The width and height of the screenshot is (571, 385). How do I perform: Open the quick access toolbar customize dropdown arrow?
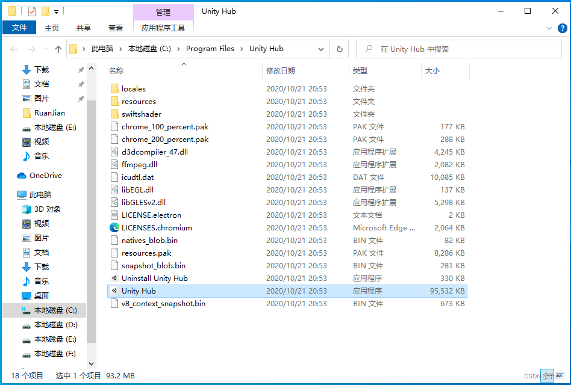[56, 12]
